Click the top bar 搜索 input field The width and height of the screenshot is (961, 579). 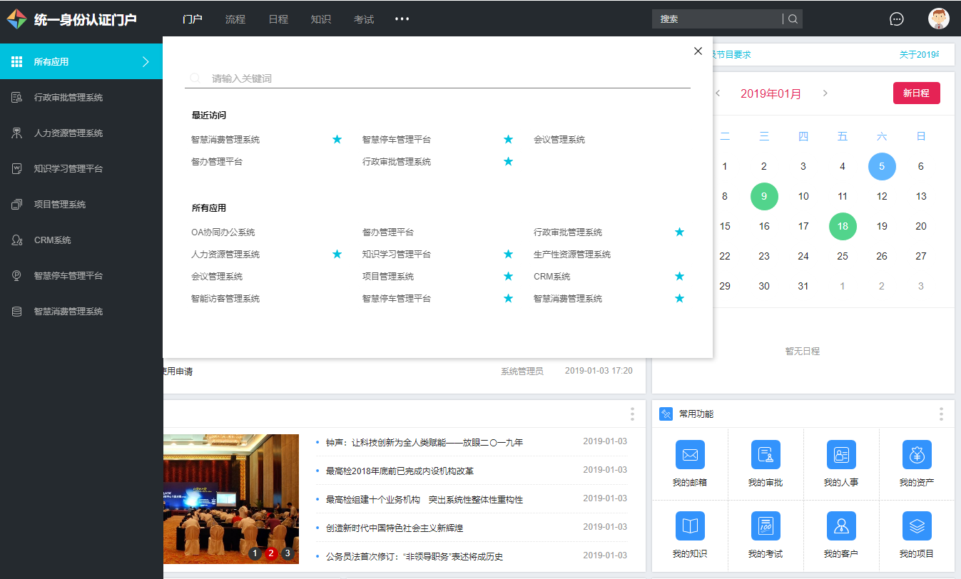pyautogui.click(x=717, y=19)
